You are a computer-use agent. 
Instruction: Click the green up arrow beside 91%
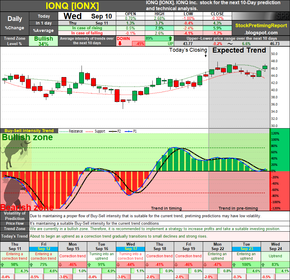pos(89,265)
